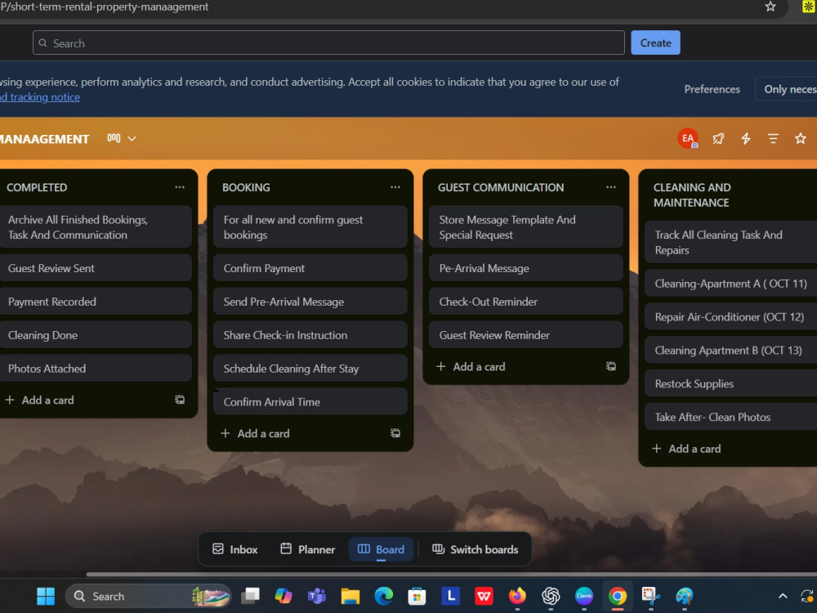Open card Restock Supplies
The width and height of the screenshot is (817, 613).
click(730, 383)
